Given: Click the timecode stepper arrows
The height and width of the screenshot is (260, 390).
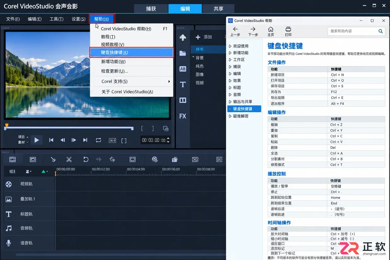Looking at the screenshot, I should [x=168, y=140].
